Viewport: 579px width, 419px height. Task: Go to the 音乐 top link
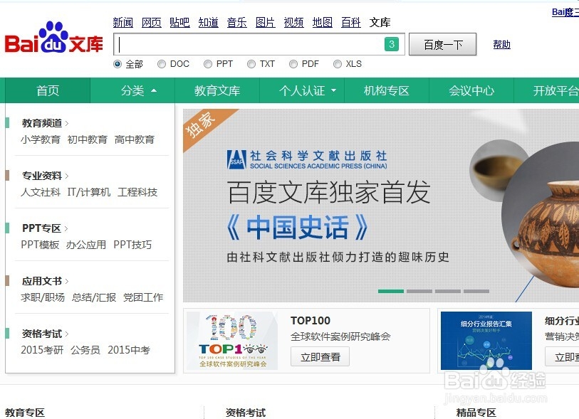(x=236, y=23)
